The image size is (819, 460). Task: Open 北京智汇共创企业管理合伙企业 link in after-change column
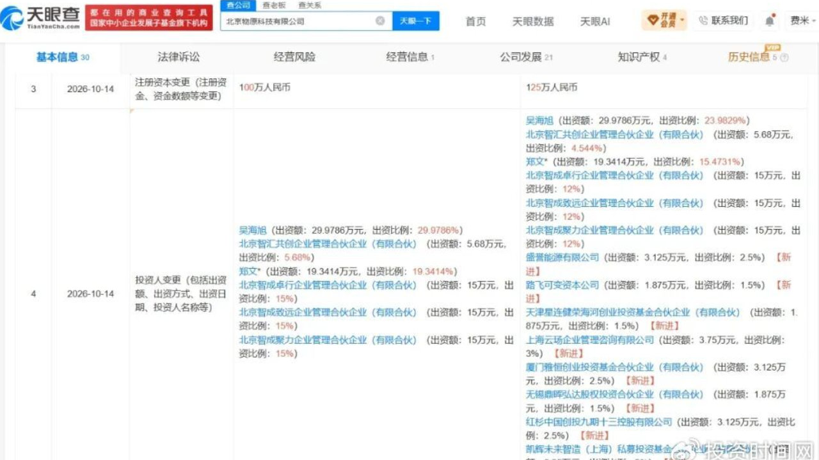(614, 134)
